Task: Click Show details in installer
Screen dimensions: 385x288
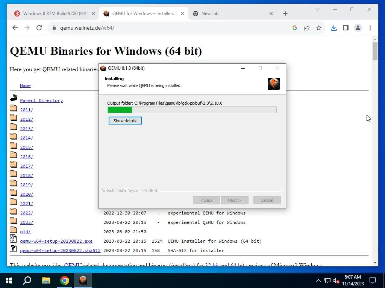Action: tap(125, 121)
